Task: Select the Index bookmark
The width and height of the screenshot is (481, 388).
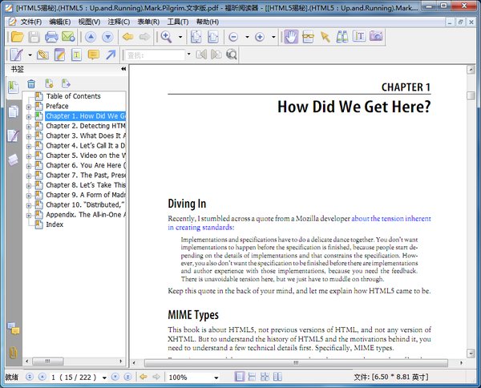Action: (x=55, y=224)
